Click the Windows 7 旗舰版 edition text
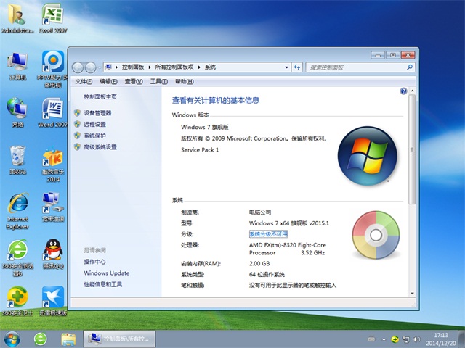The width and height of the screenshot is (465, 348). tap(205, 127)
